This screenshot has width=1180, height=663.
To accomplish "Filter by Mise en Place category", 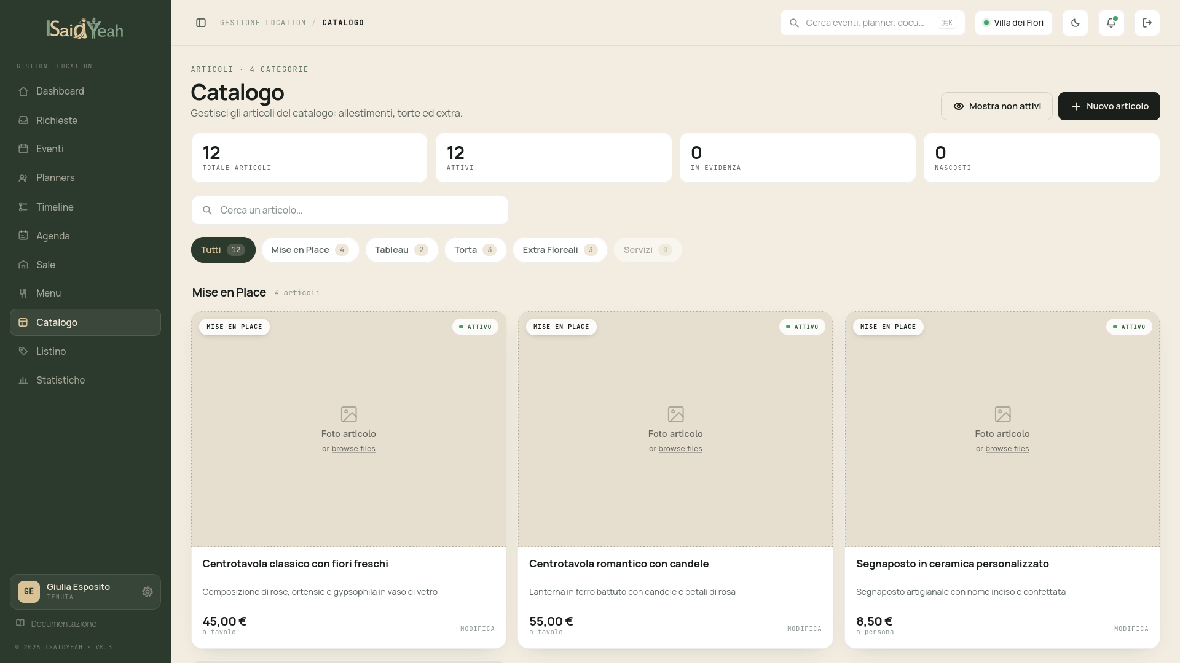I will point(310,250).
